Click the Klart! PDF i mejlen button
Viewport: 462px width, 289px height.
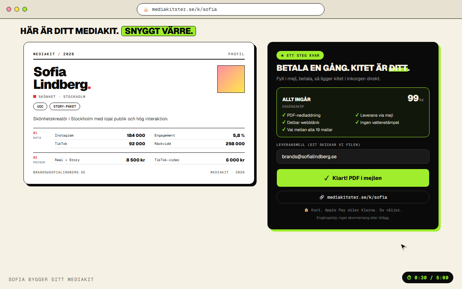[x=353, y=178]
